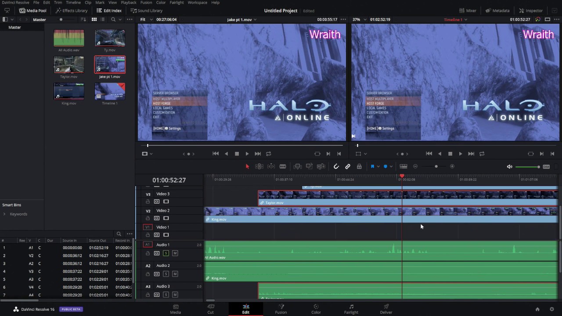Switch to the Color page tab
The height and width of the screenshot is (316, 562).
coord(316,309)
